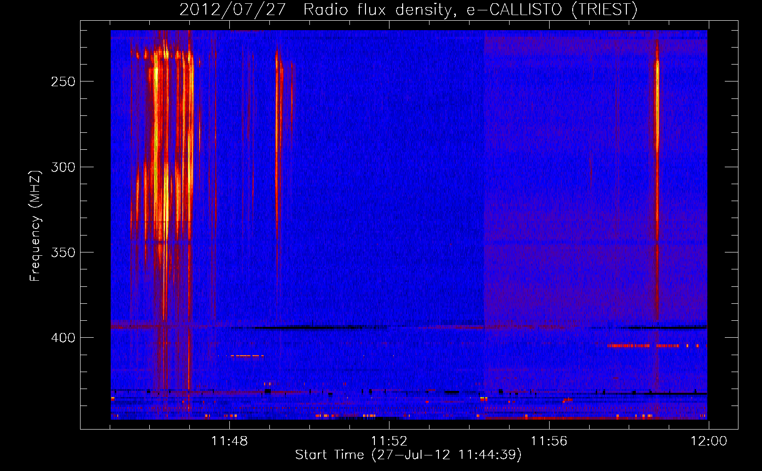The width and height of the screenshot is (762, 471).
Task: Click the 250 frequency tick label
Action: tap(63, 81)
